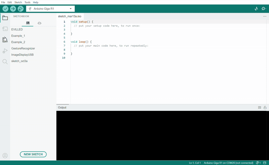Image resolution: width=269 pixels, height=165 pixels.
Task: Switch to the cloud sketchbook tab
Action: (x=39, y=23)
